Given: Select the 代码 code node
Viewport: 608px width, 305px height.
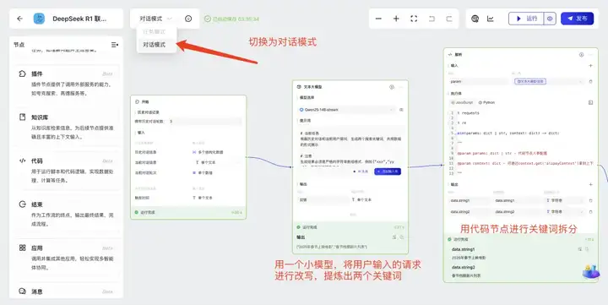Looking at the screenshot, I should pos(67,170).
